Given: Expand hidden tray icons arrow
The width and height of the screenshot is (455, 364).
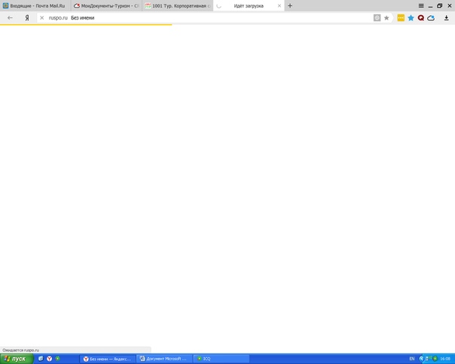Looking at the screenshot, I should tap(421, 359).
